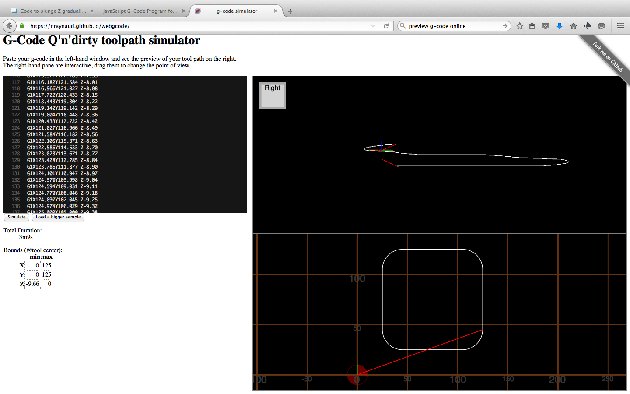Open the downloads arrow icon
Viewport: 630px width, 394px height.
coord(559,26)
